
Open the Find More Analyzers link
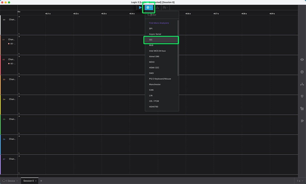tap(159, 23)
